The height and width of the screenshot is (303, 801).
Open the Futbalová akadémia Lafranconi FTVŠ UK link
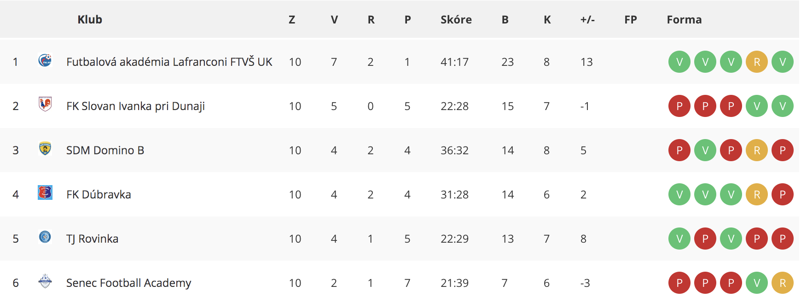pyautogui.click(x=169, y=62)
